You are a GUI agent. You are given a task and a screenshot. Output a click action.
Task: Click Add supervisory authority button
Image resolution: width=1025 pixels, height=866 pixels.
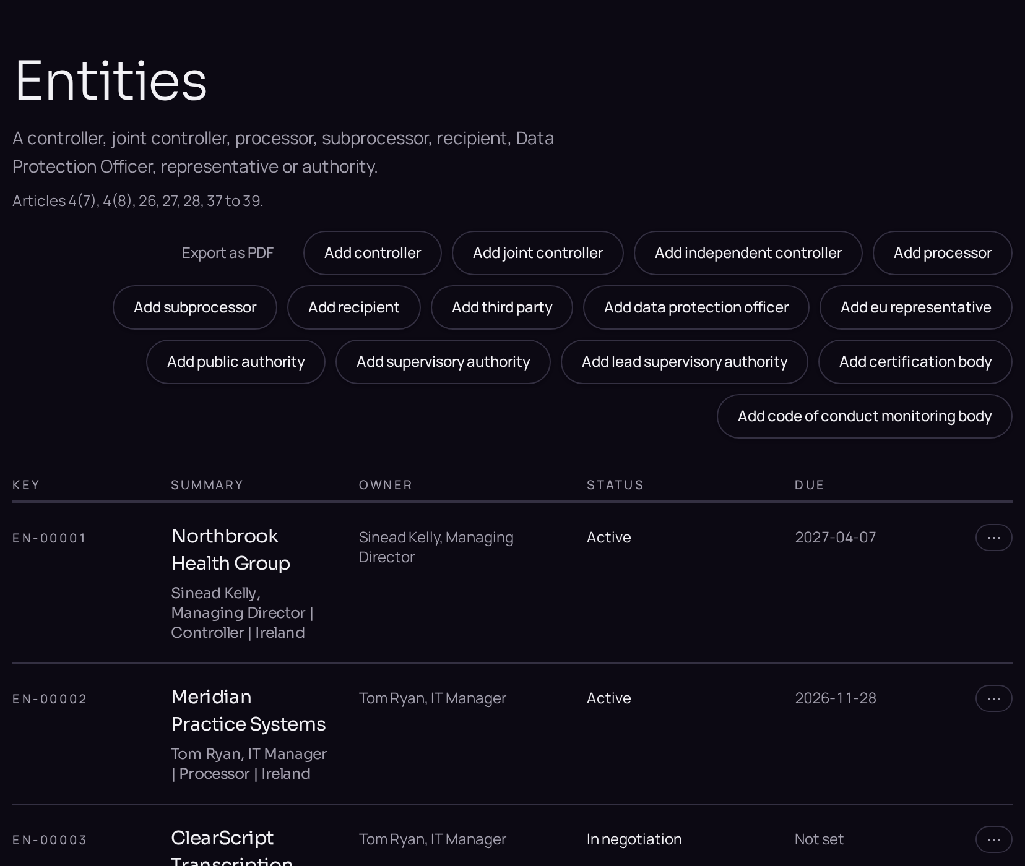pyautogui.click(x=443, y=362)
